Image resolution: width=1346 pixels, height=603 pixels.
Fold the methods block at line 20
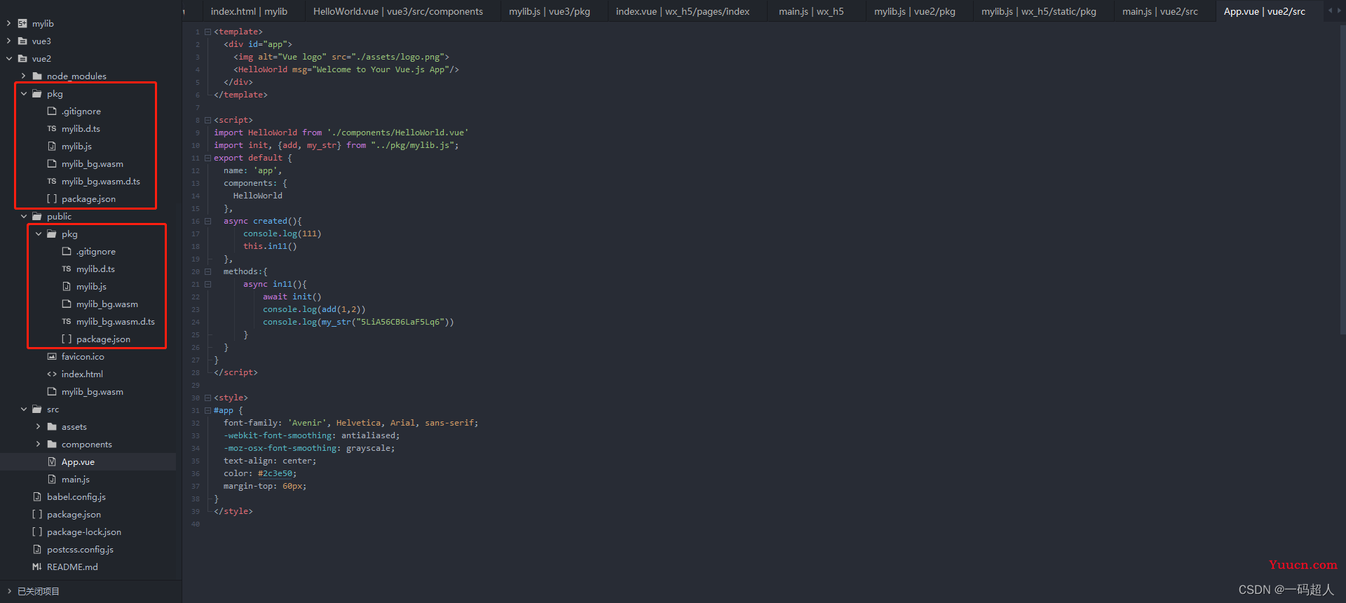pyautogui.click(x=208, y=271)
